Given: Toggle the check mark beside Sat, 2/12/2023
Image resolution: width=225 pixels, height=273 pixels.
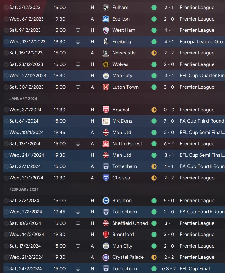Looking at the screenshot, I should 6,8.
